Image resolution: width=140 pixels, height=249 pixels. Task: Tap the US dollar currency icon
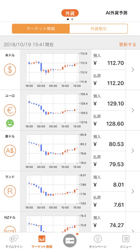pos(10,70)
